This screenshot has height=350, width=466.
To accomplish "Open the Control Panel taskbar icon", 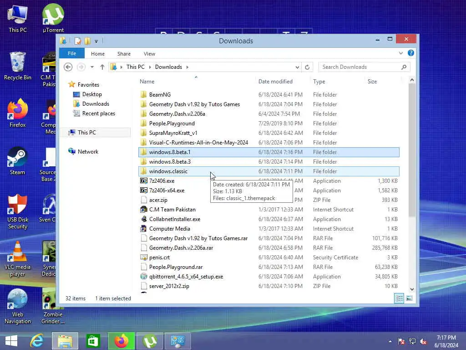I will [178, 341].
